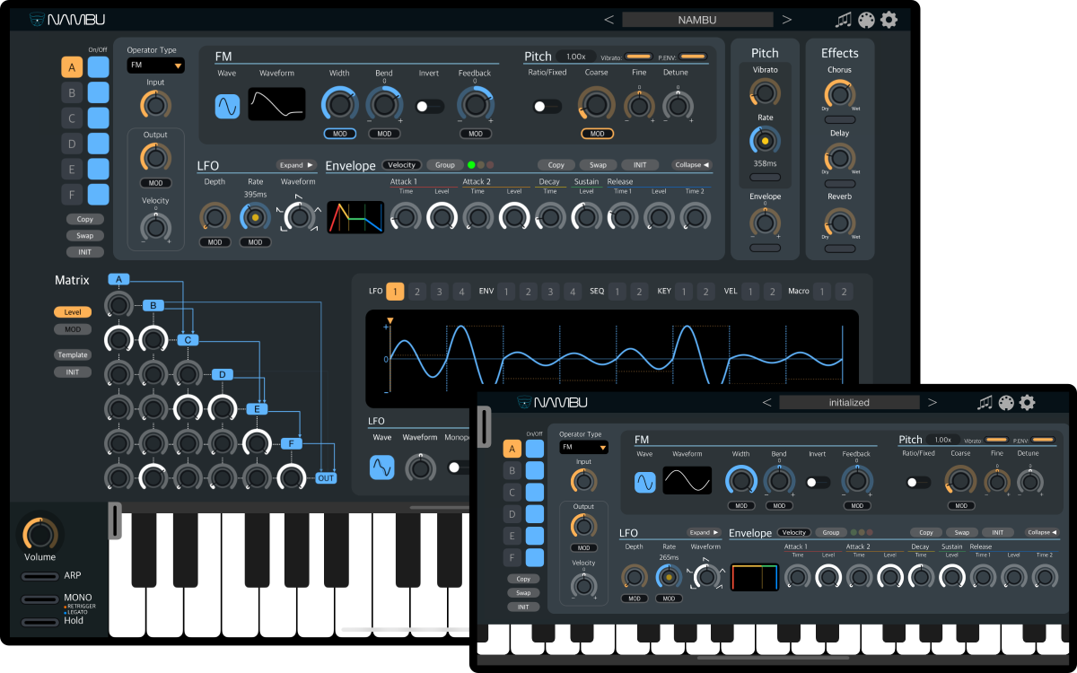Click music notes icon in initialized-preset window
Screen dimensions: 1077x673
tap(985, 402)
